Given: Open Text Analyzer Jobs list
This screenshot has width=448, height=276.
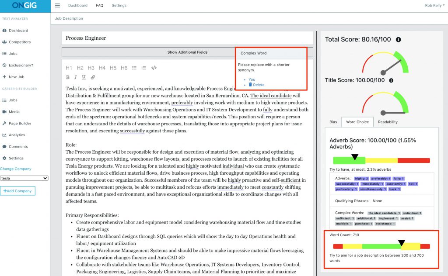Looking at the screenshot, I should point(10,54).
